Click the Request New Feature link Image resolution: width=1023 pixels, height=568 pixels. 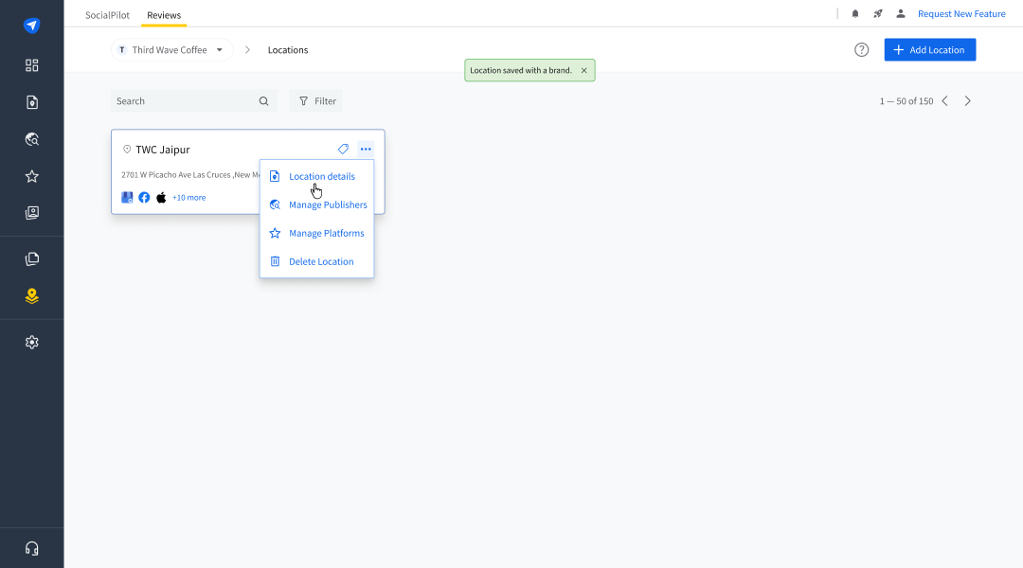pyautogui.click(x=961, y=13)
